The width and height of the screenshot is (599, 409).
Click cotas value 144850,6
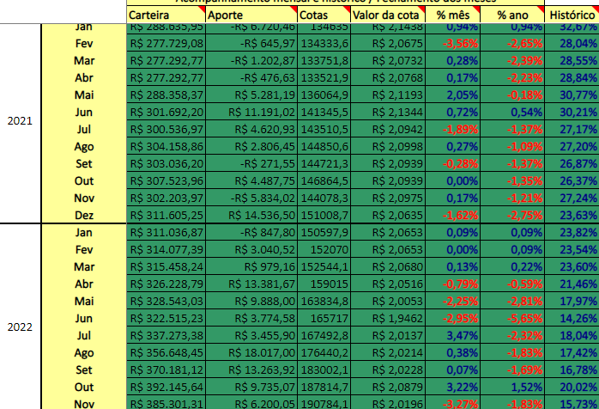click(x=324, y=147)
